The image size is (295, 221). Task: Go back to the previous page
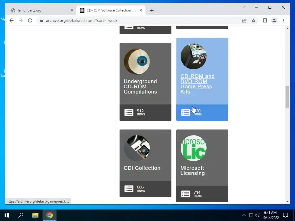12,20
